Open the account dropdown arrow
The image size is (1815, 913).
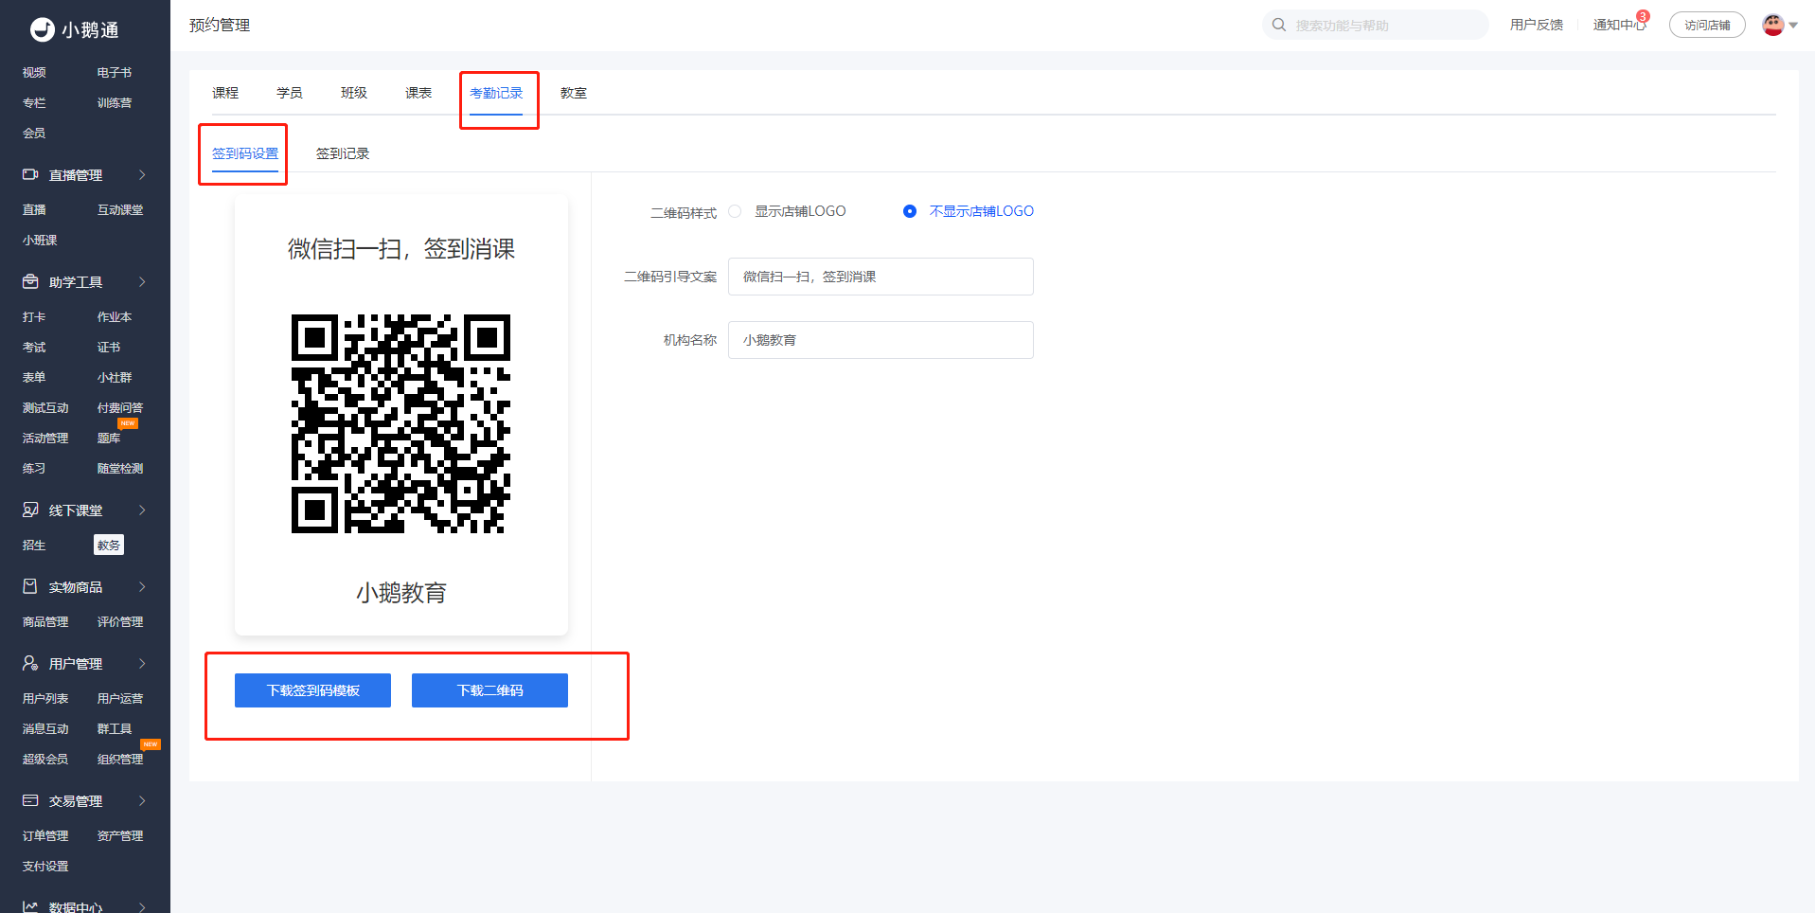[x=1793, y=26]
